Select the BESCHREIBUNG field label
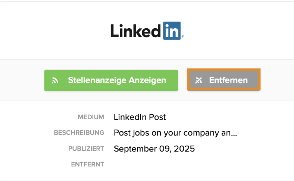 coord(79,133)
